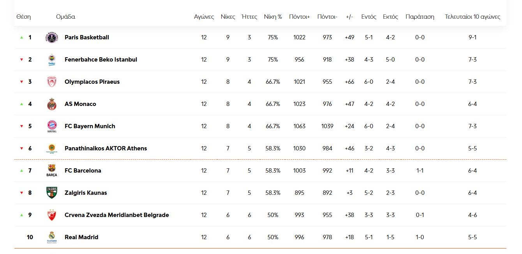Click Real Madrid's 5-5 last ten record

(473, 237)
